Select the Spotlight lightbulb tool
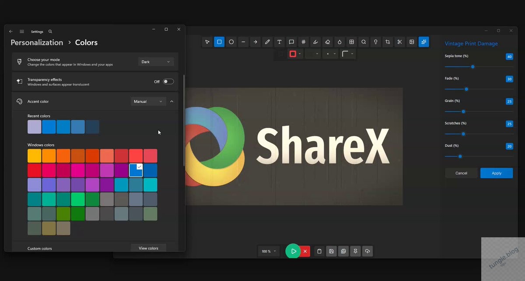 376,42
